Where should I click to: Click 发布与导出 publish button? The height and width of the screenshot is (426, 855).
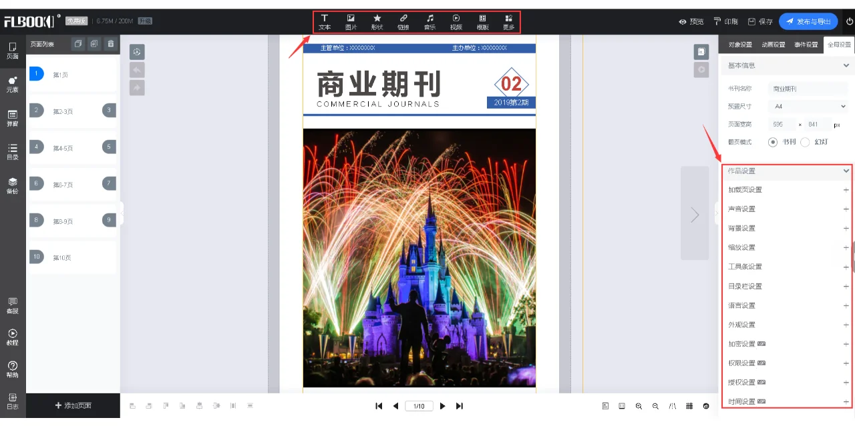click(x=808, y=21)
